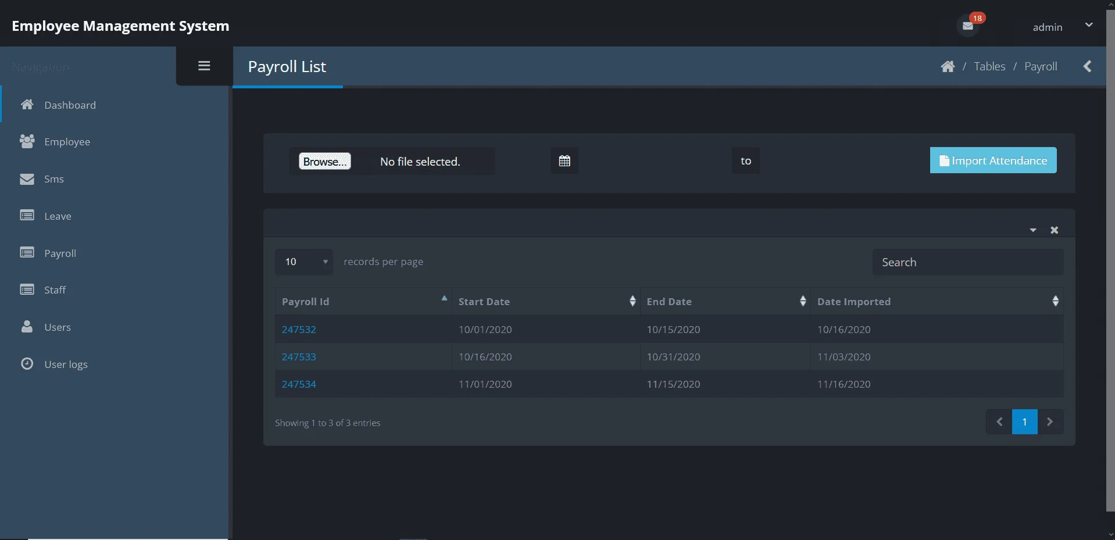Click the Payroll list icon in sidebar
Image resolution: width=1115 pixels, height=540 pixels.
click(27, 252)
